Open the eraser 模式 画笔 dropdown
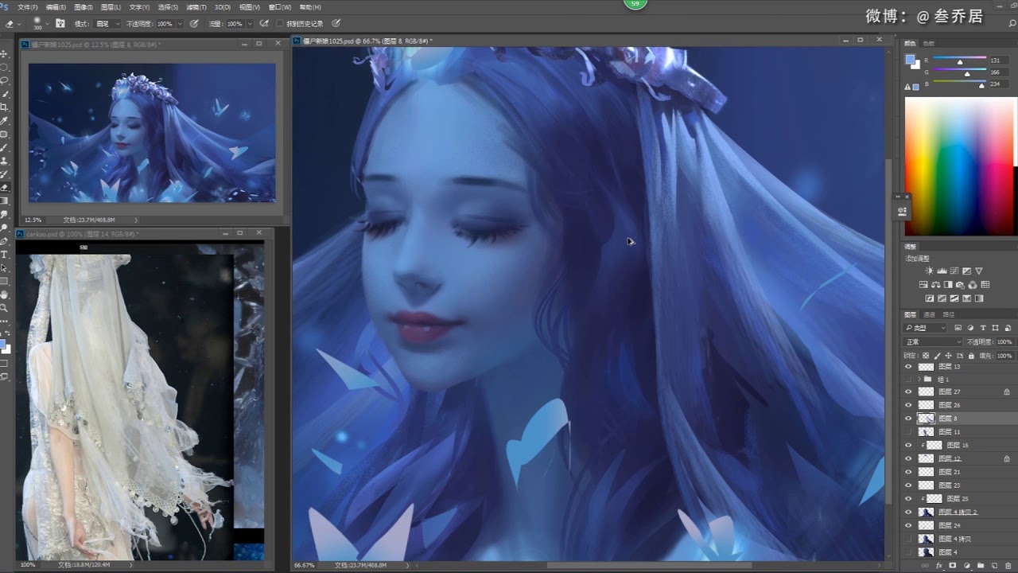 click(x=107, y=24)
